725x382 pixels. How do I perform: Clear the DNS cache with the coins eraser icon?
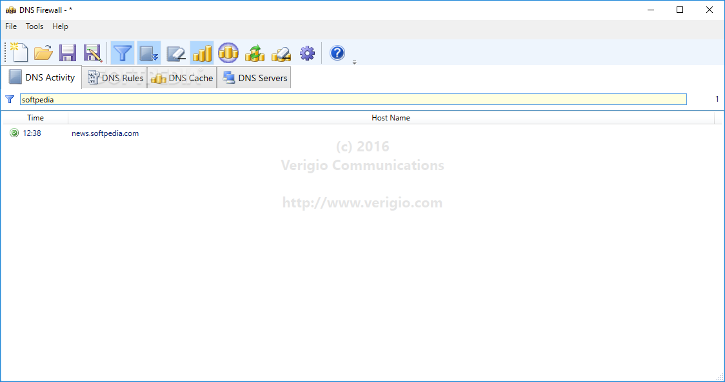[x=281, y=53]
